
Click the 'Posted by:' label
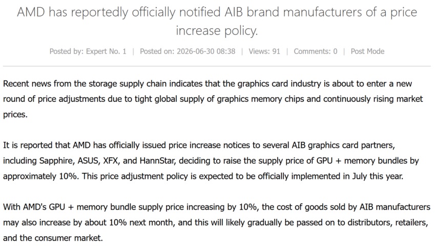click(67, 51)
